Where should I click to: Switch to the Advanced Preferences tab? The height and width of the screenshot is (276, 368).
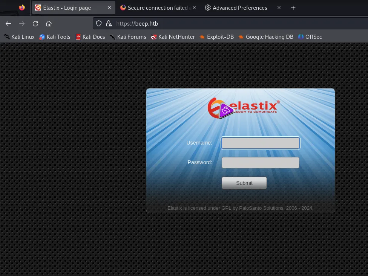pos(243,8)
